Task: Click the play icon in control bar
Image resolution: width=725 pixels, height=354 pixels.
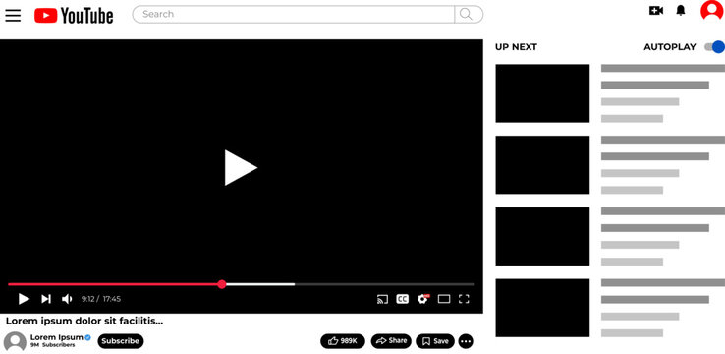Action: click(24, 299)
